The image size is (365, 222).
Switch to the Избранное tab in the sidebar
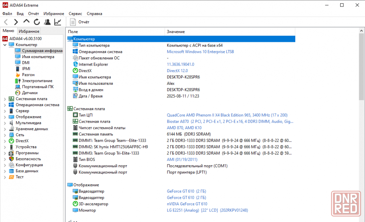point(29,31)
